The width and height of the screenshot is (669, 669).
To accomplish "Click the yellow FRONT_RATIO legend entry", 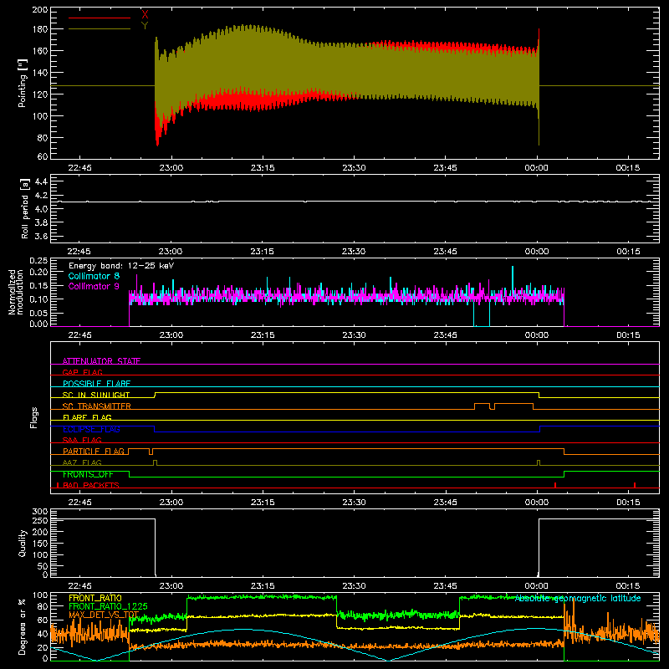I will point(95,598).
